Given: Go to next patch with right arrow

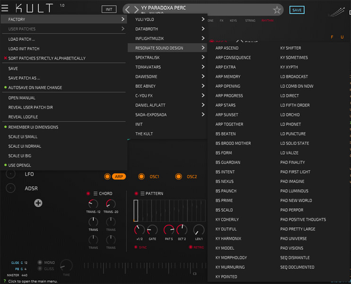Looking at the screenshot, I should pyautogui.click(x=135, y=9).
